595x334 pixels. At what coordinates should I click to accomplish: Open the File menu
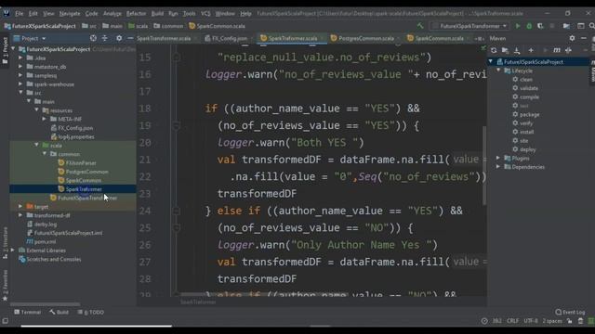pos(19,14)
